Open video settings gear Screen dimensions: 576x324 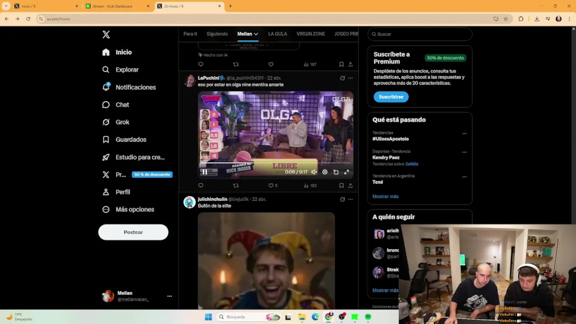[x=325, y=172]
